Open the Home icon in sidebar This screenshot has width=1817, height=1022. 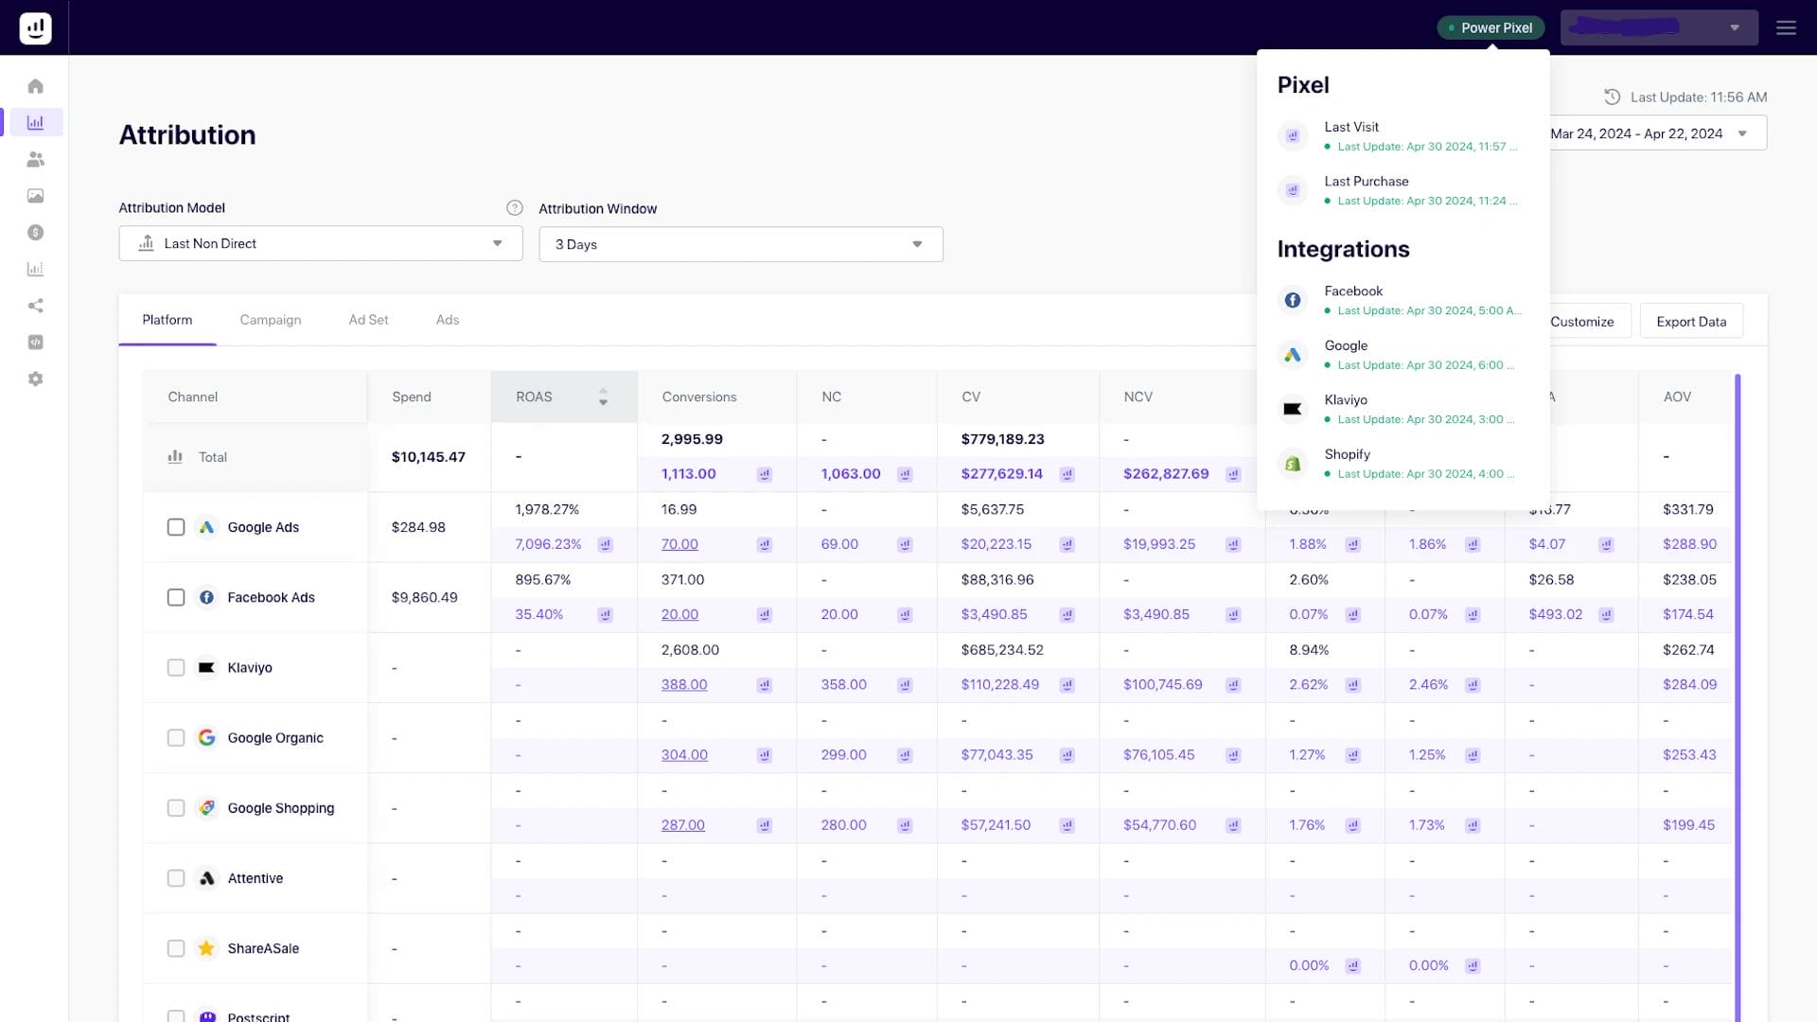(x=35, y=86)
